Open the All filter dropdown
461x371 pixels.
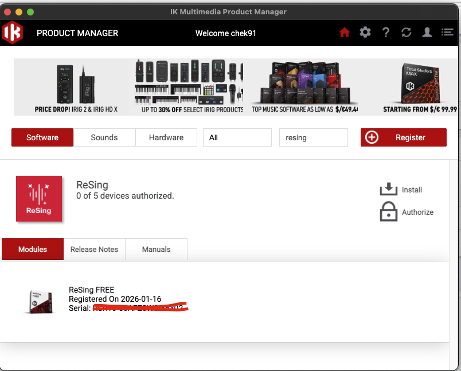[x=237, y=137]
